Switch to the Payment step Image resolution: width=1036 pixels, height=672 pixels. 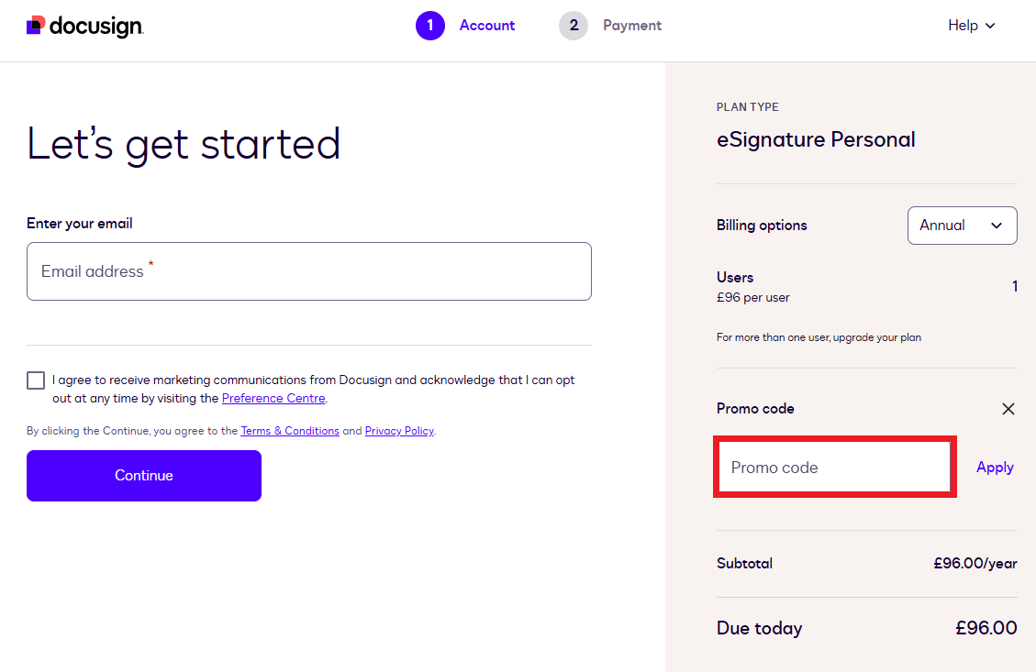[631, 26]
